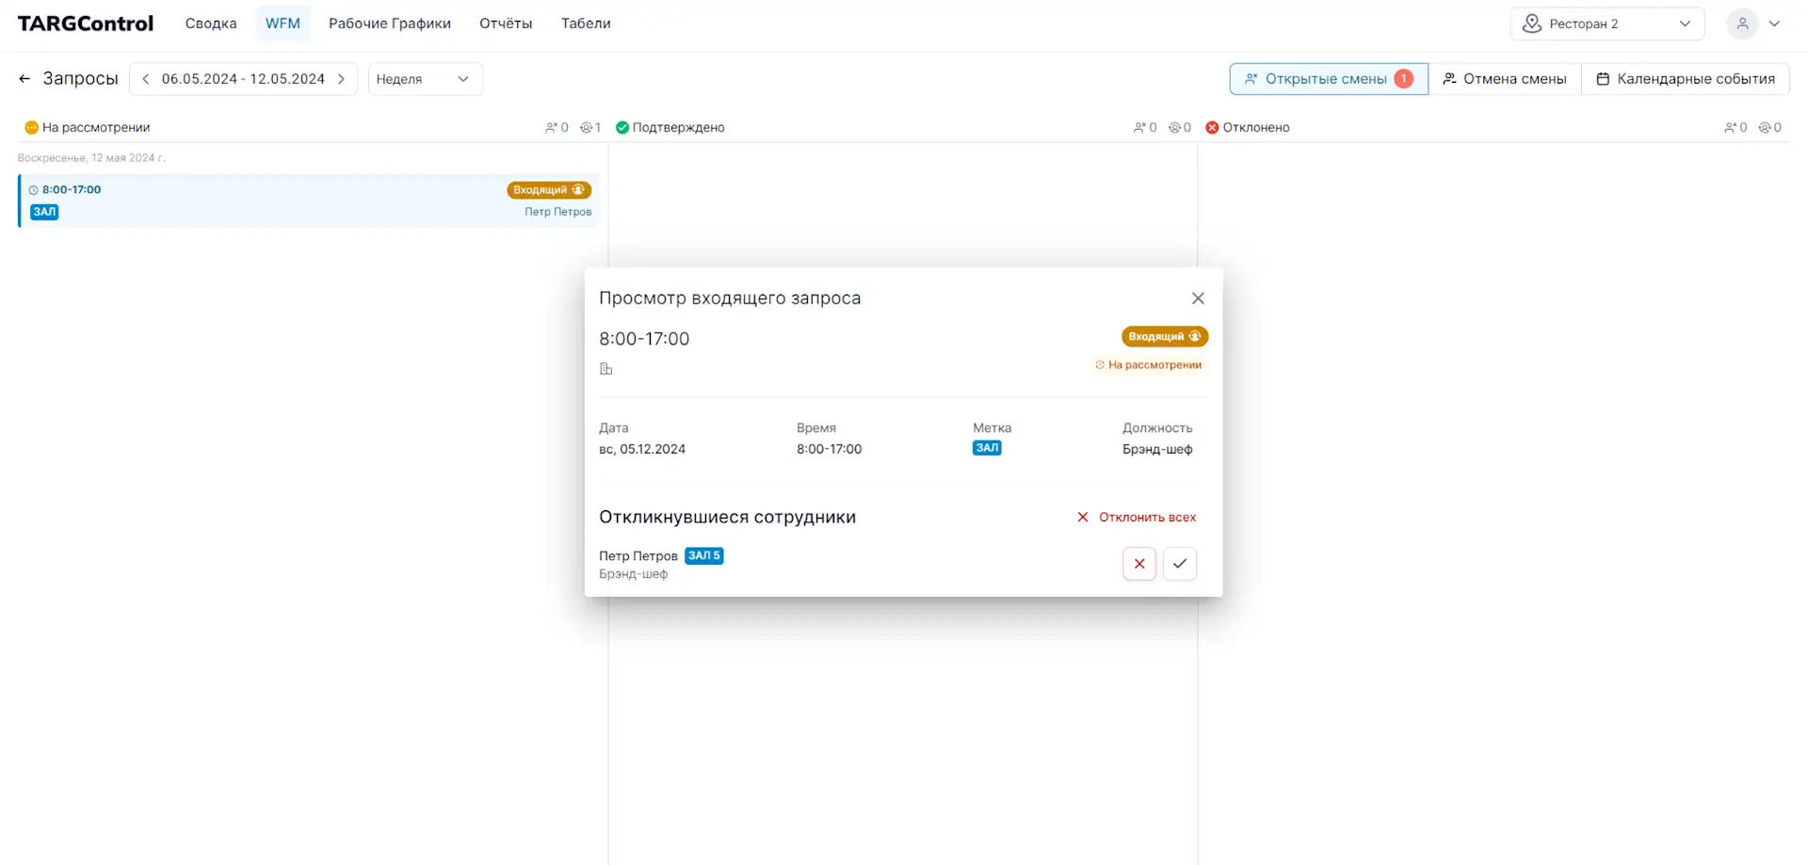Click the building icon under the dialog's shift time
This screenshot has height=865, width=1808.
click(606, 369)
